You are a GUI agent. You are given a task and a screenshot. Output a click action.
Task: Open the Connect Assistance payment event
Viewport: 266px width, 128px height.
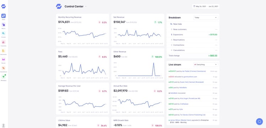[193, 71]
